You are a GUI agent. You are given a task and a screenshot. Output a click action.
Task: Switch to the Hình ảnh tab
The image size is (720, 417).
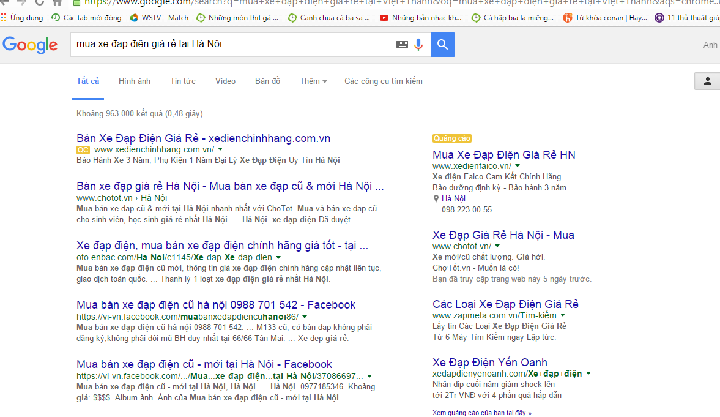[134, 80]
